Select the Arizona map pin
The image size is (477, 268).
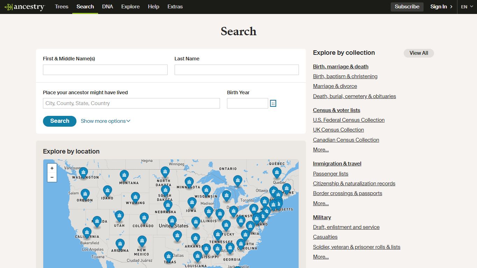[120, 244]
